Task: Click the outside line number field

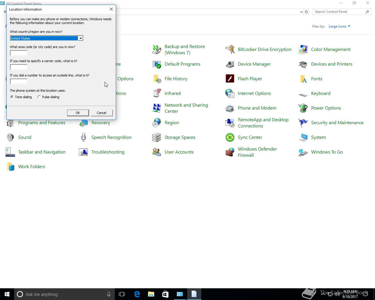Action: pos(18,81)
